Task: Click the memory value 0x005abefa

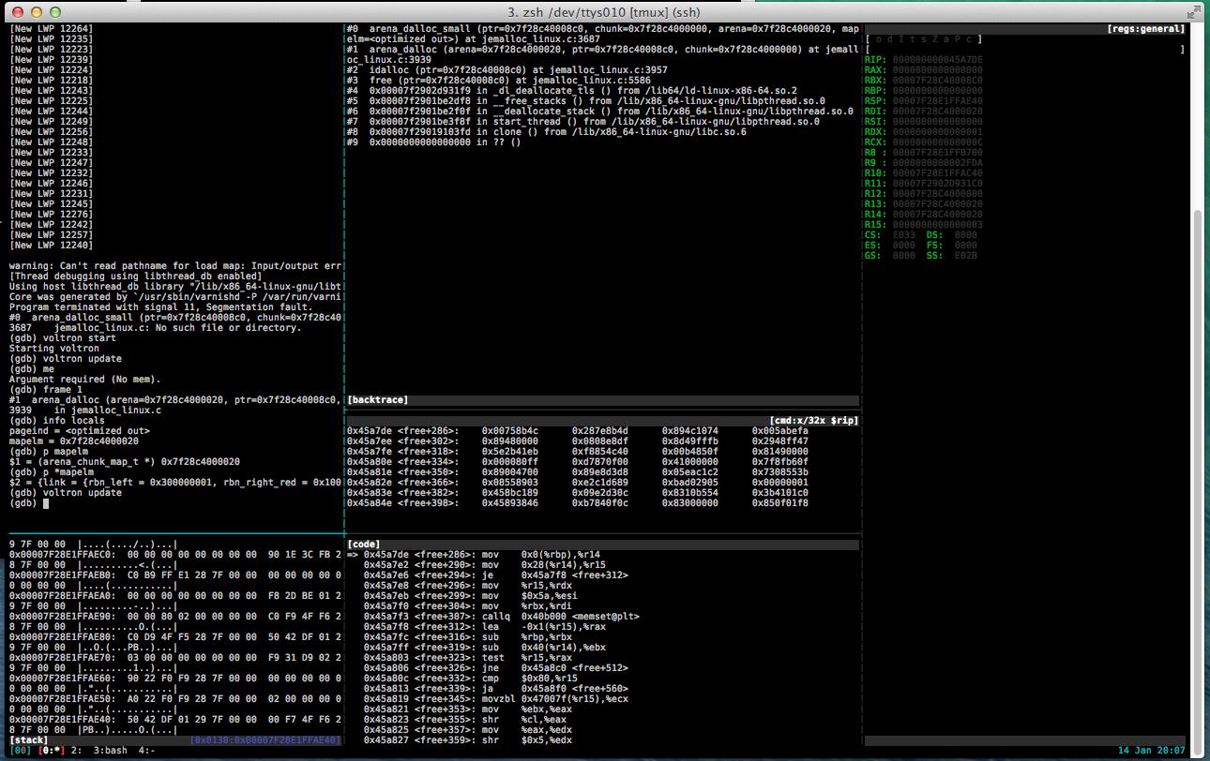Action: coord(780,431)
